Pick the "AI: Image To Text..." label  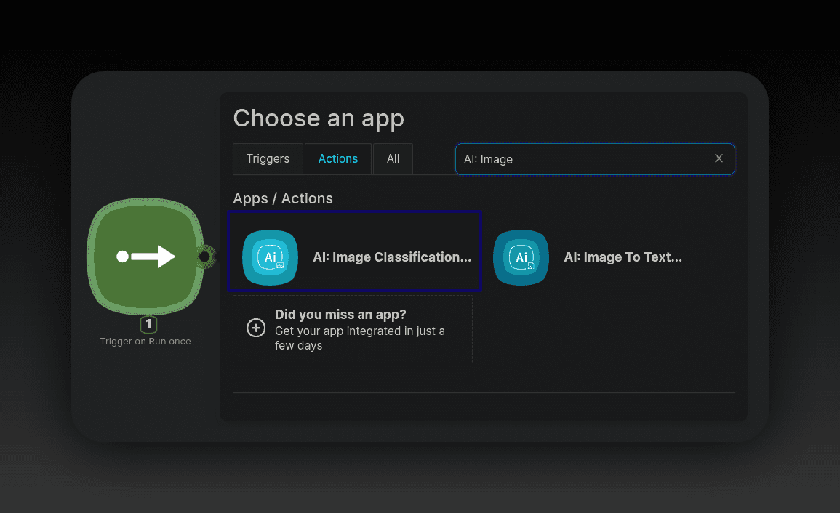pyautogui.click(x=623, y=257)
